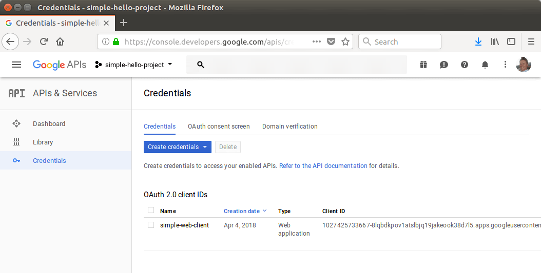The image size is (541, 273).
Task: Click the Firefox reload page button
Action: [x=44, y=42]
